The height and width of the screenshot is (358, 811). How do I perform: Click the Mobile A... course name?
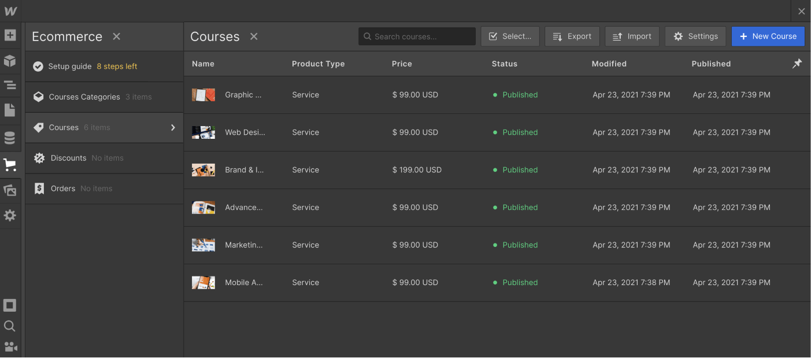click(x=244, y=283)
